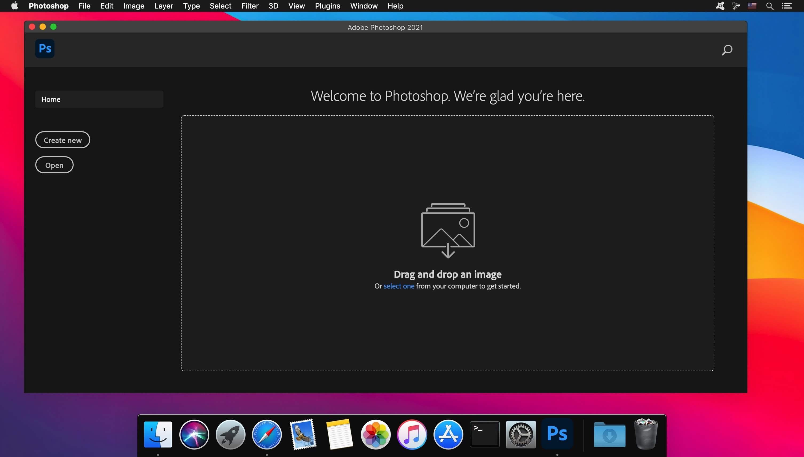
Task: Click the Create new button
Action: pos(62,139)
